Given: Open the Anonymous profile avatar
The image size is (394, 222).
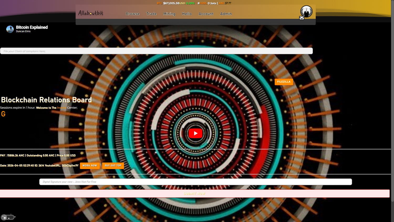Looking at the screenshot, I should [306, 11].
